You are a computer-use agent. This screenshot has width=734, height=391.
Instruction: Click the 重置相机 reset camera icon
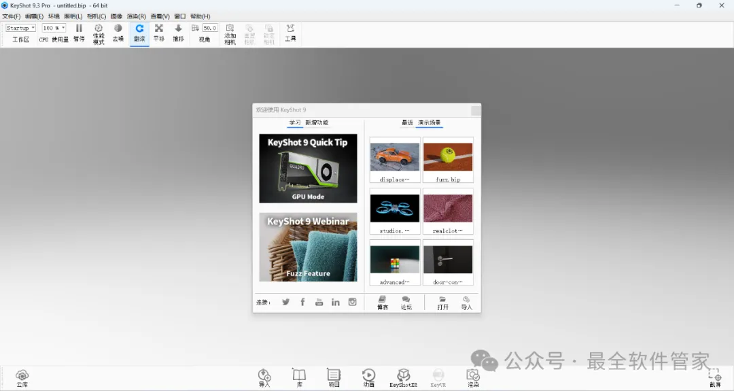click(249, 34)
